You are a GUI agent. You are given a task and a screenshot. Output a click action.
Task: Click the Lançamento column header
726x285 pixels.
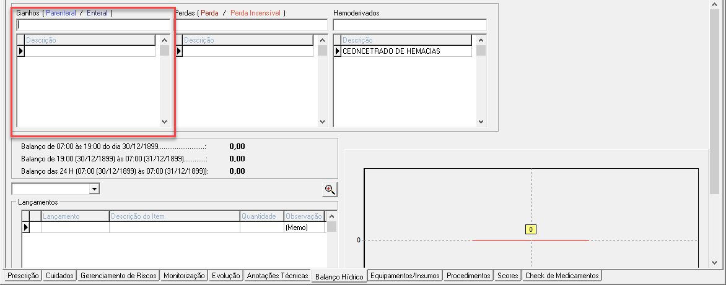coord(76,216)
